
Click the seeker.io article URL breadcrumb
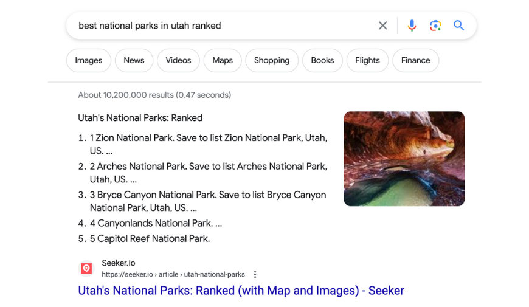tap(173, 275)
